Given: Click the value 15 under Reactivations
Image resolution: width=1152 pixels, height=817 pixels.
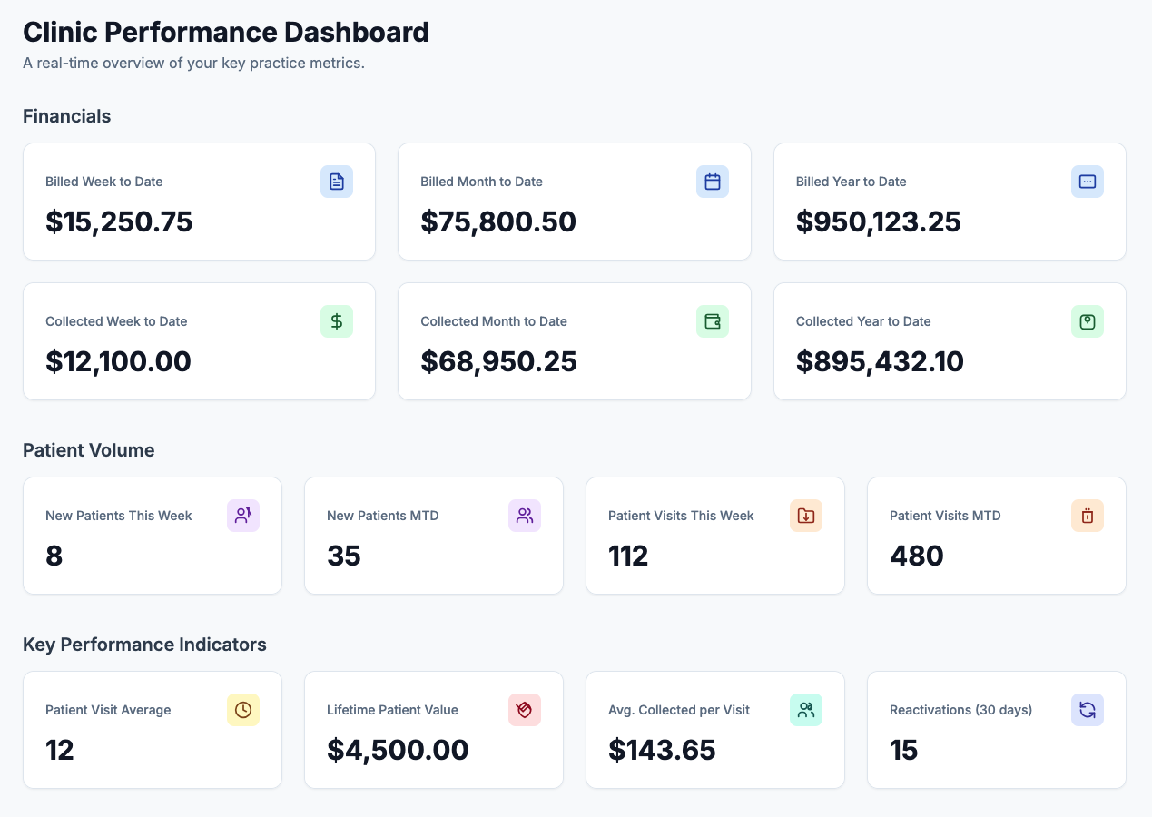Looking at the screenshot, I should click(x=904, y=750).
